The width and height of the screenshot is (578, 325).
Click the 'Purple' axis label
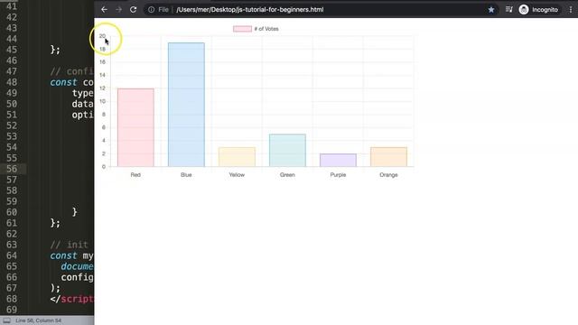pos(338,174)
